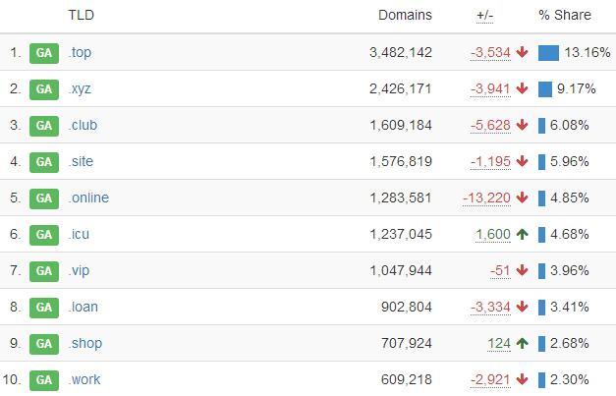Click the GA badge next to .top
This screenshot has height=396, width=616.
[x=44, y=53]
